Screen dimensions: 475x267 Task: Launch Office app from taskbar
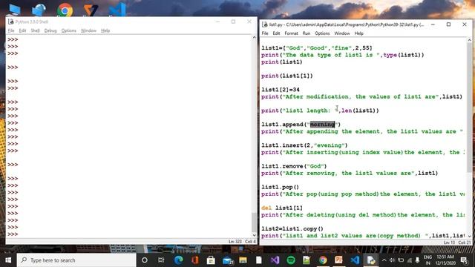[x=194, y=260]
